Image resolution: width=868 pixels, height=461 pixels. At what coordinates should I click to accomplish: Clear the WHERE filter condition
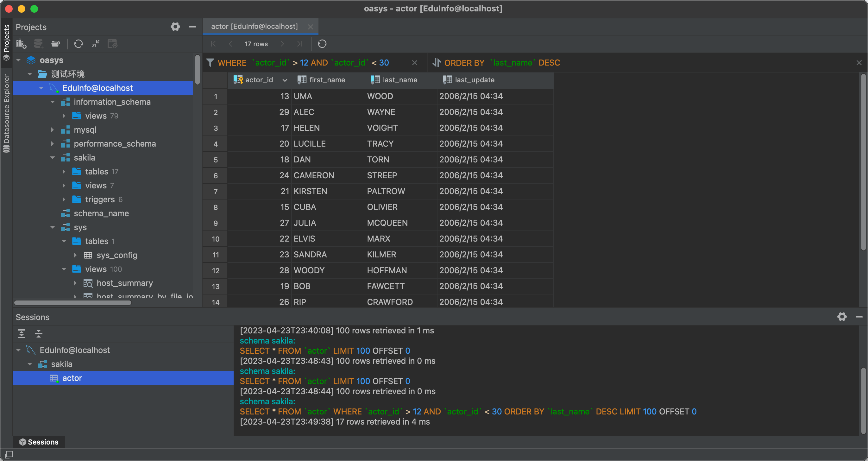point(415,63)
